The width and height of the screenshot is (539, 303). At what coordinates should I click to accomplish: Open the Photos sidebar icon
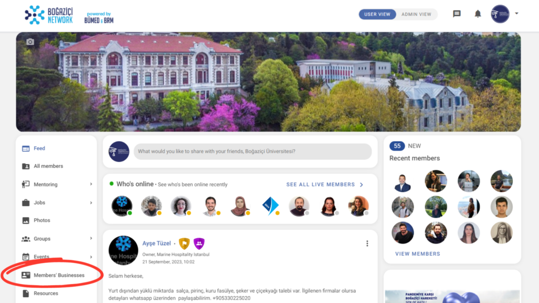coord(26,220)
